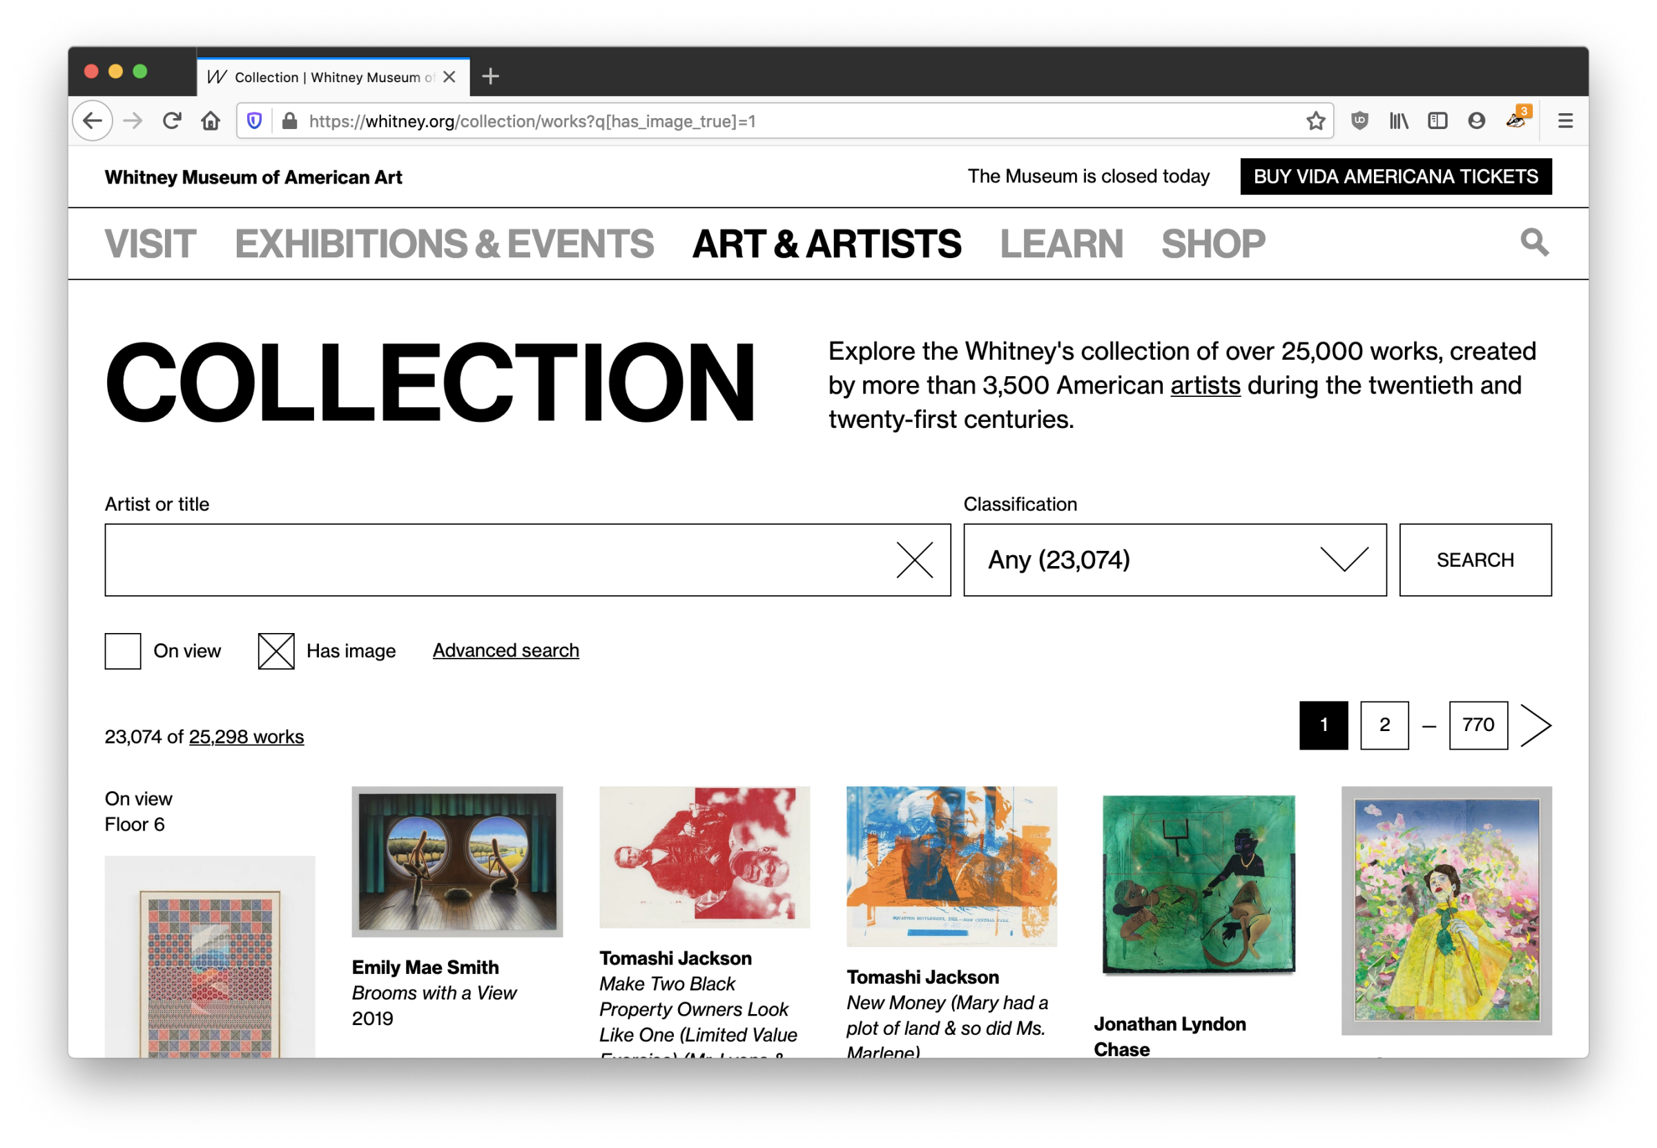Click the browser forward navigation arrow

click(135, 121)
